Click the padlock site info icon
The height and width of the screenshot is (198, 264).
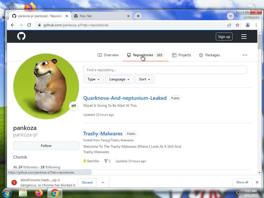[39, 25]
